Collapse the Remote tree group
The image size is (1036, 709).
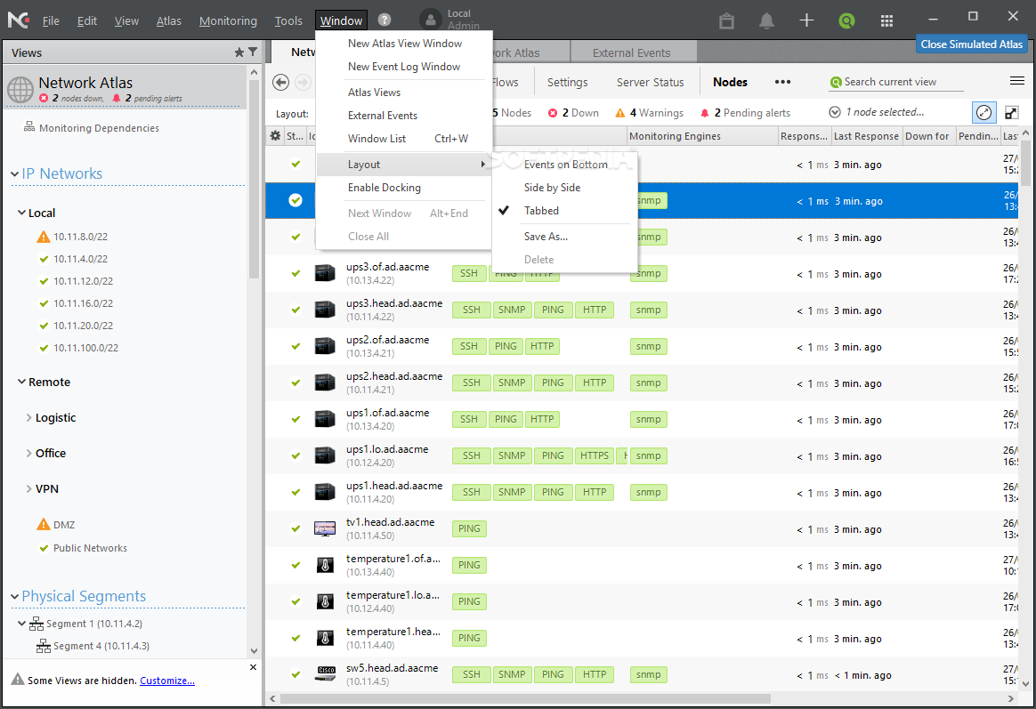pos(21,382)
